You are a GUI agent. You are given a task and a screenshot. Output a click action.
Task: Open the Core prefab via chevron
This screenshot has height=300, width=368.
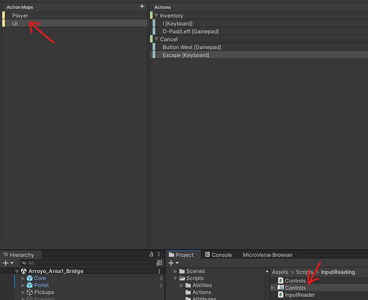coord(161,278)
